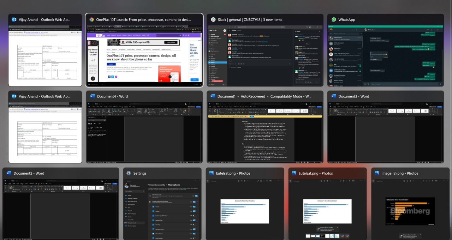The height and width of the screenshot is (240, 452).
Task: Click the Word icon next to Document4
Action: (x=93, y=96)
